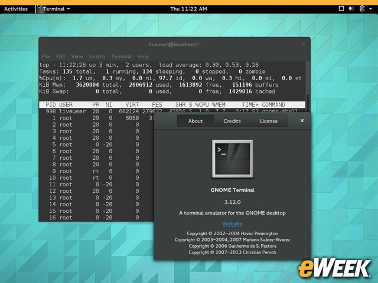This screenshot has height=283, width=378.
Task: Select the About tab
Action: [x=195, y=121]
